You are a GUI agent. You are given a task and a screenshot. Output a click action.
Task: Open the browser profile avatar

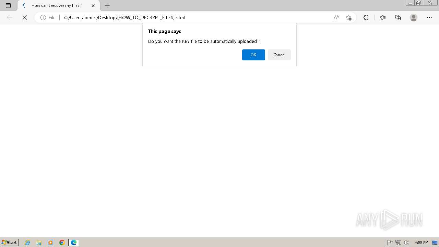point(414,17)
